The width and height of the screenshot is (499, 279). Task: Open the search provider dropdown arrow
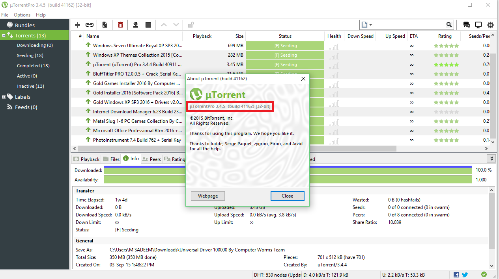coord(371,25)
